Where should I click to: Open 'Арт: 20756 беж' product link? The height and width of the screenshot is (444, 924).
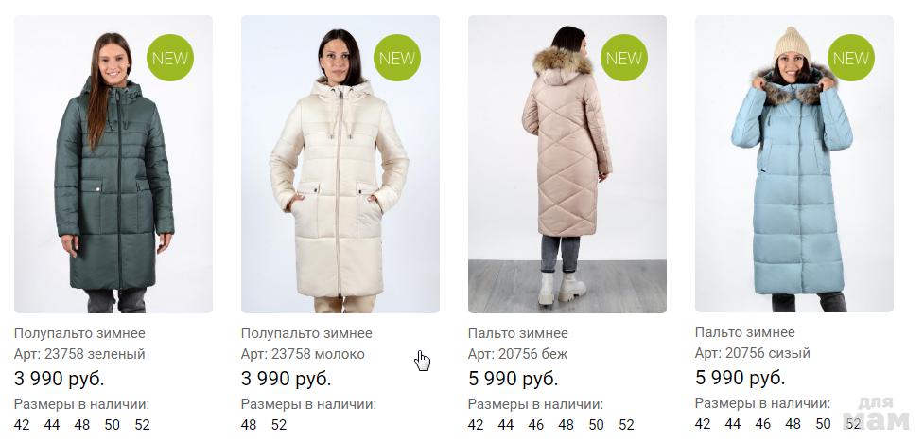click(518, 354)
